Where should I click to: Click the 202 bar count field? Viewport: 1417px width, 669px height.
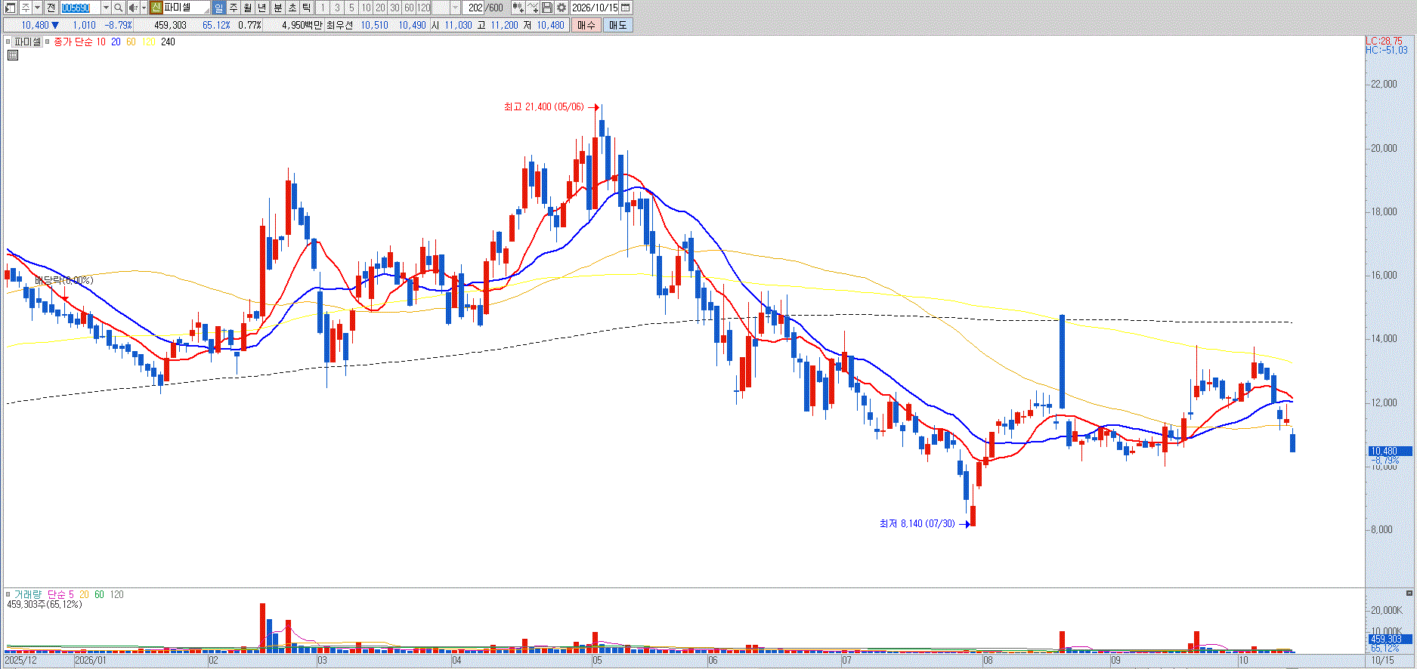coord(475,8)
